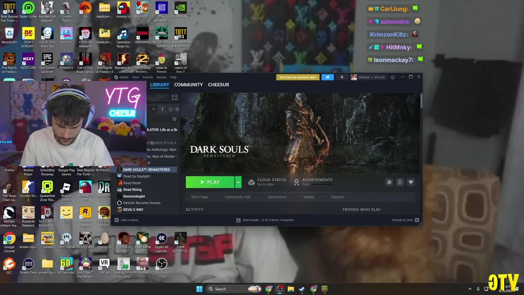
Task: Open the CHEESUR profile tab
Action: [x=219, y=85]
